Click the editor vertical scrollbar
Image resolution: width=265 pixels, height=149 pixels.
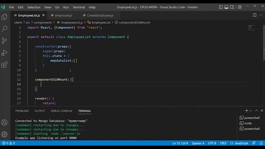[264, 43]
